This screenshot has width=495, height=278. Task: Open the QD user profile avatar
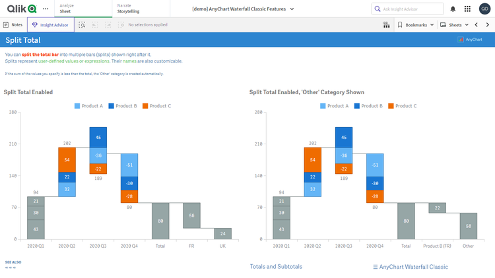pyautogui.click(x=484, y=9)
